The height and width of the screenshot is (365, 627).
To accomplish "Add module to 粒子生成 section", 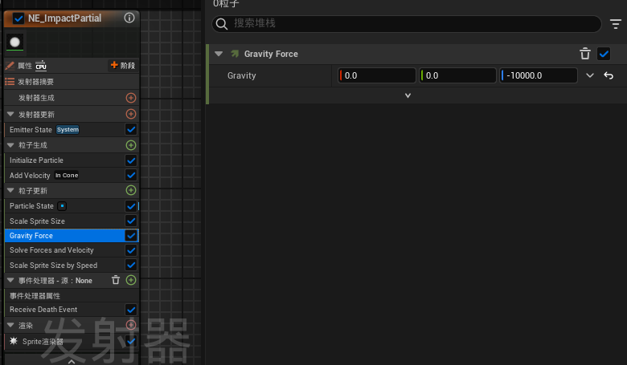I will (131, 145).
